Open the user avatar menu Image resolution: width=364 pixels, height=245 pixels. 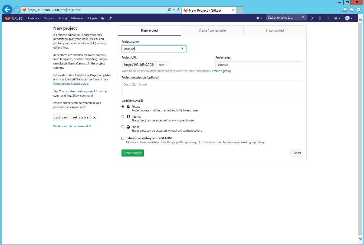(349, 18)
